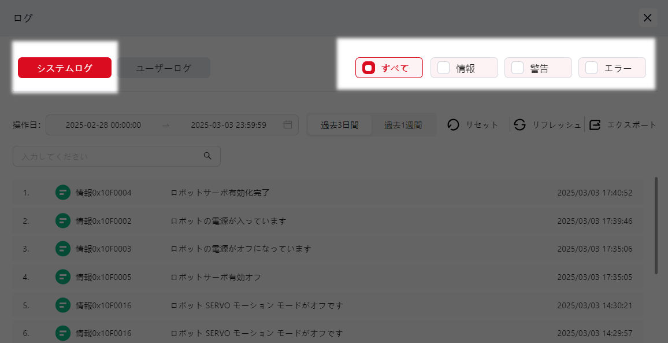Click the calendar icon in date range
Image resolution: width=668 pixels, height=343 pixels.
[x=288, y=125]
